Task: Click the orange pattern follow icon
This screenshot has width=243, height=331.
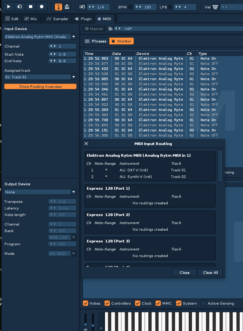Action: coord(59,7)
